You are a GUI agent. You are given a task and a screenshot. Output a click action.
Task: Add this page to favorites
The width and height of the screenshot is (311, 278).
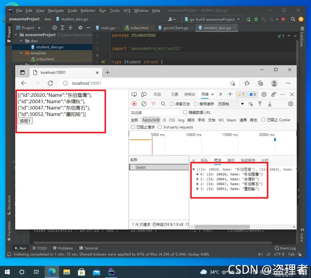pyautogui.click(x=233, y=84)
